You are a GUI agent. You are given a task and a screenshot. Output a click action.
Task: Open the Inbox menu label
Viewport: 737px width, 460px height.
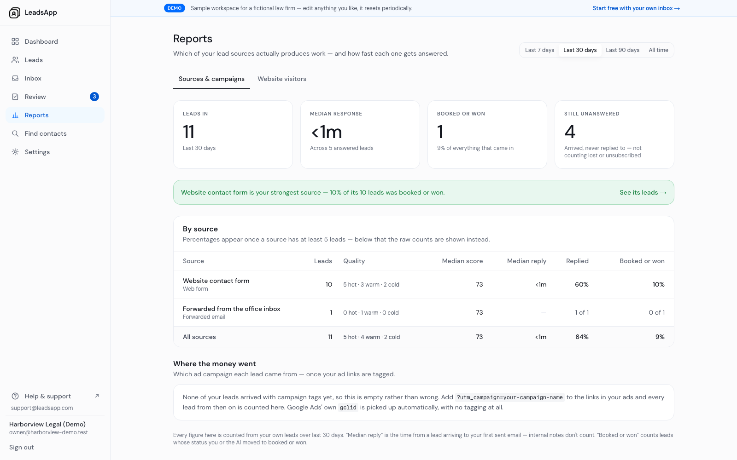point(33,78)
